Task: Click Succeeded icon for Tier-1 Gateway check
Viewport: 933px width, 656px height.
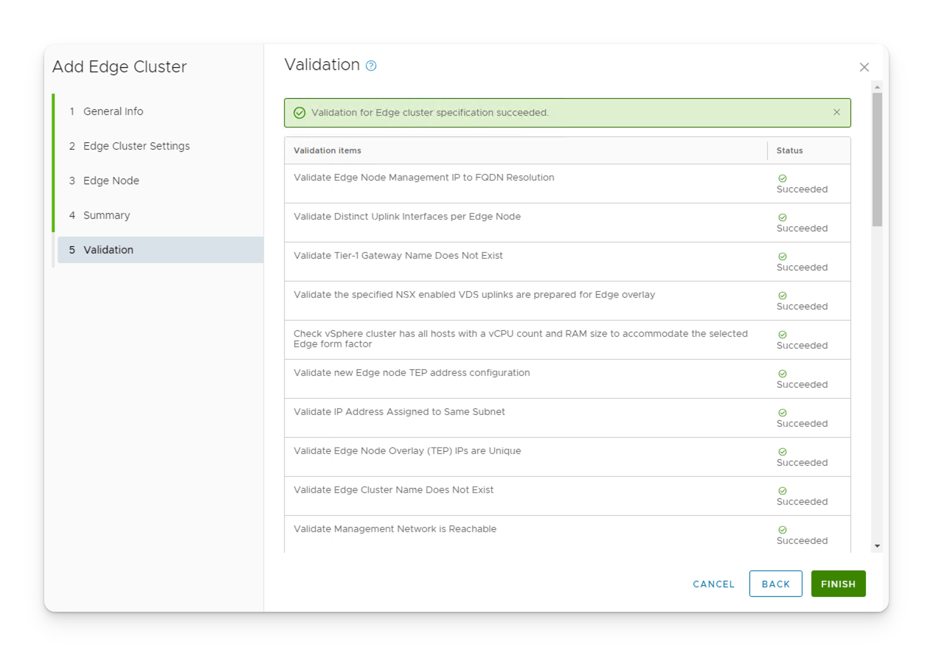Action: [x=781, y=255]
